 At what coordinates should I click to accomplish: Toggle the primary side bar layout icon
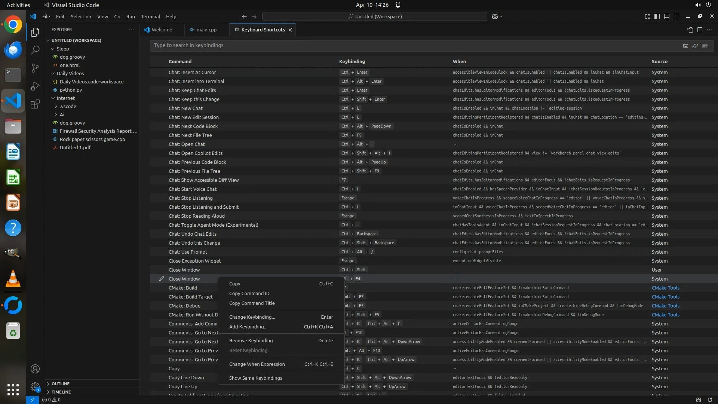tap(657, 16)
